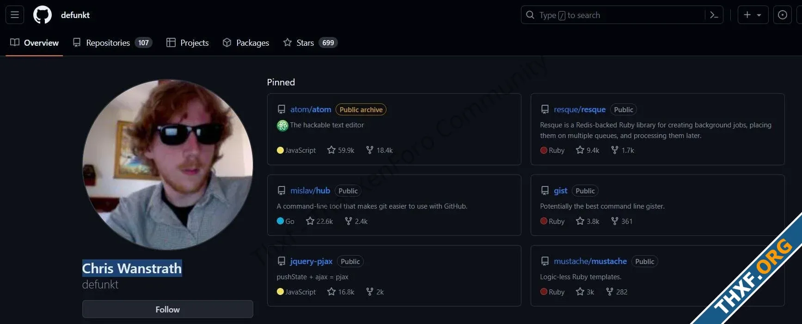Viewport: 802px width, 324px height.
Task: Open the jquery-pjax repository link
Action: coord(311,261)
